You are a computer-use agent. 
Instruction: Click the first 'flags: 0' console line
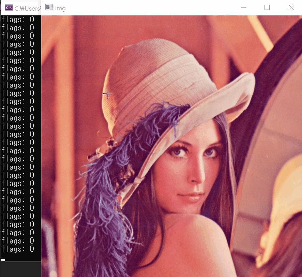pyautogui.click(x=18, y=19)
